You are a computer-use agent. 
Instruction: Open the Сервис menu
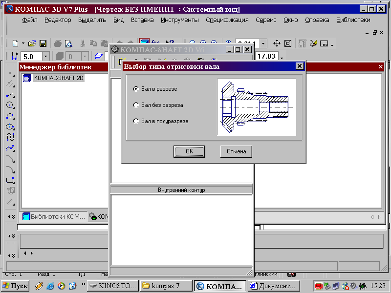[x=266, y=20]
